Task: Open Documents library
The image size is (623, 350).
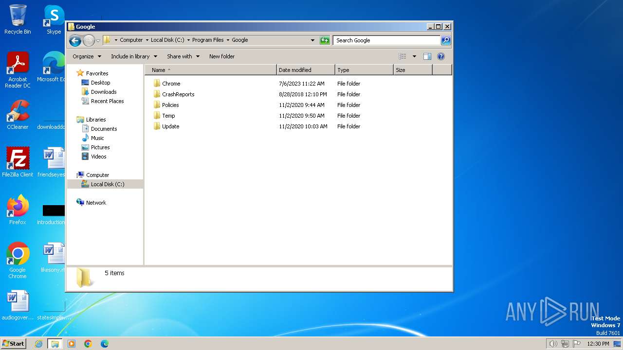Action: (x=104, y=129)
